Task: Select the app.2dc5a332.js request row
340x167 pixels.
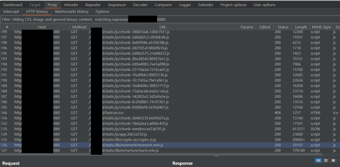Action: (x=170, y=134)
